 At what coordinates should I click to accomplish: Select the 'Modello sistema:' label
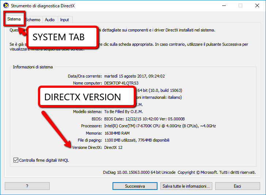coord(88,112)
